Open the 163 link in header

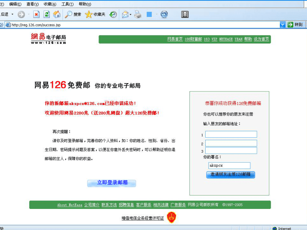click(207, 39)
